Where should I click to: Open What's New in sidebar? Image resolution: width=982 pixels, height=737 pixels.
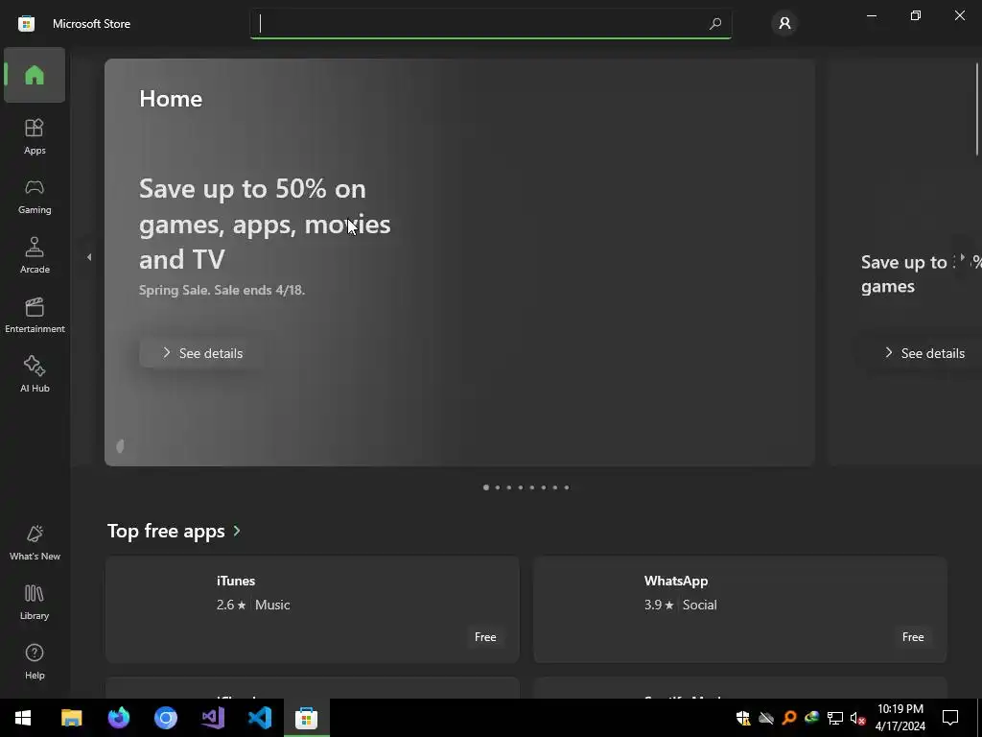35,543
